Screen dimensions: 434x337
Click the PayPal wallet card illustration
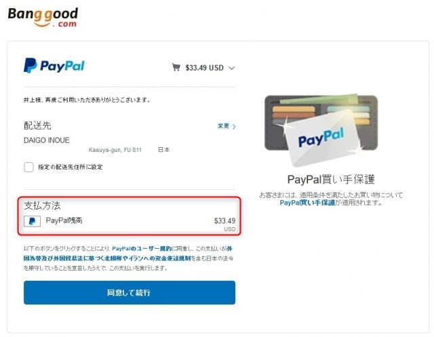[321, 130]
